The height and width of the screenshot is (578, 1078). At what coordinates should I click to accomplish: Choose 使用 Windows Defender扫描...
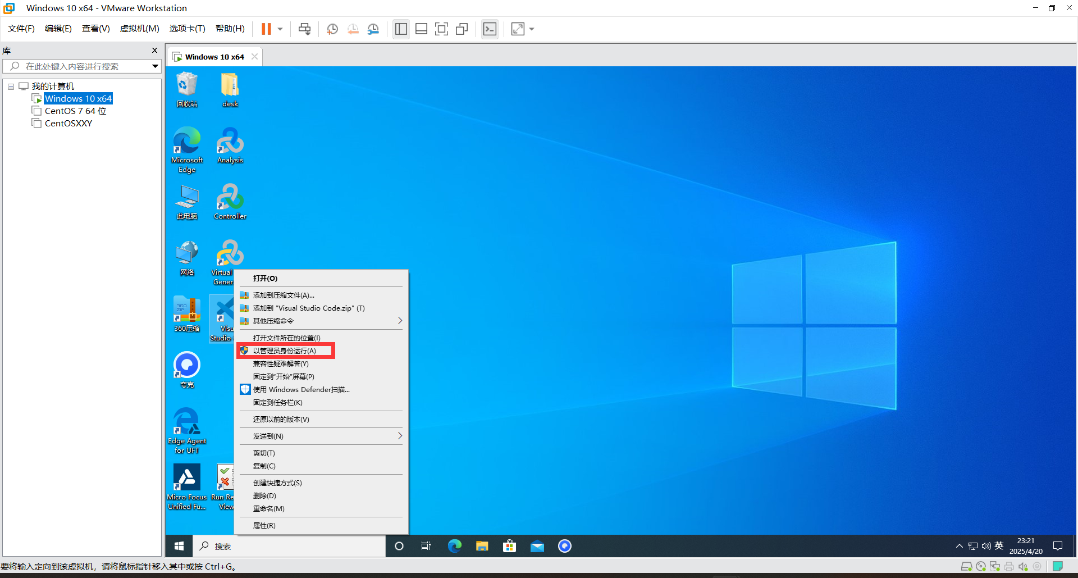pyautogui.click(x=321, y=390)
